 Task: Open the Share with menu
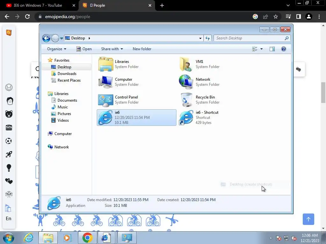click(112, 49)
